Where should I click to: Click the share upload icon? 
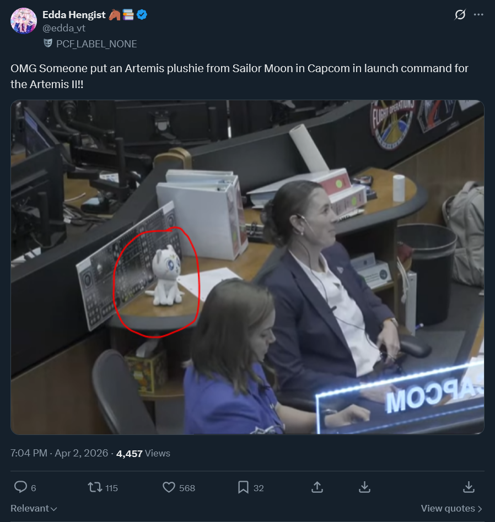pyautogui.click(x=318, y=487)
